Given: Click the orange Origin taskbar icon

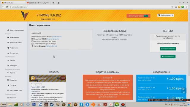Looking at the screenshot, I should (93, 104).
